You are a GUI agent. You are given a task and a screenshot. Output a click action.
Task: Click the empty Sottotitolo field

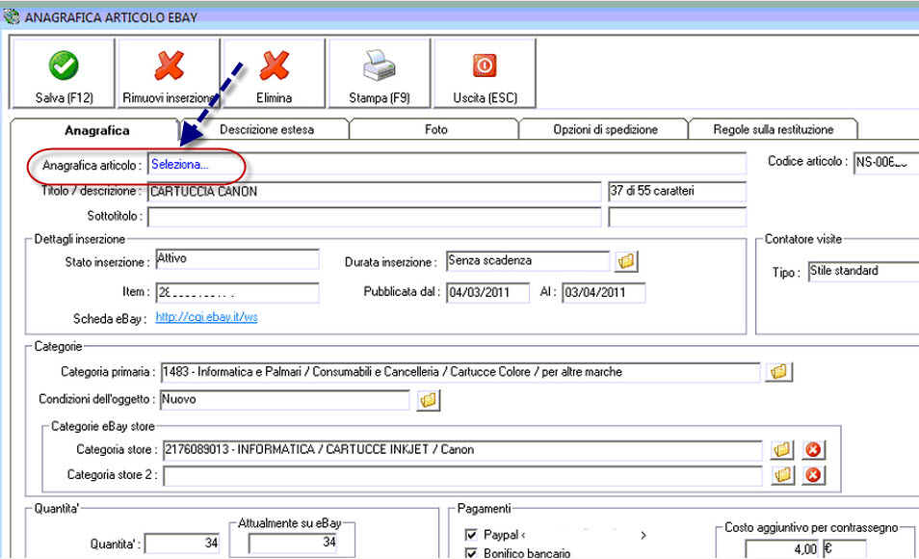coord(375,217)
